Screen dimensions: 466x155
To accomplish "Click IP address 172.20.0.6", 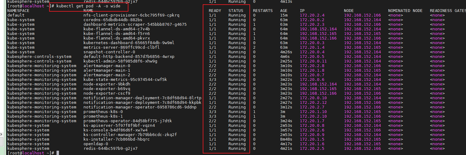I will pos(312,80).
